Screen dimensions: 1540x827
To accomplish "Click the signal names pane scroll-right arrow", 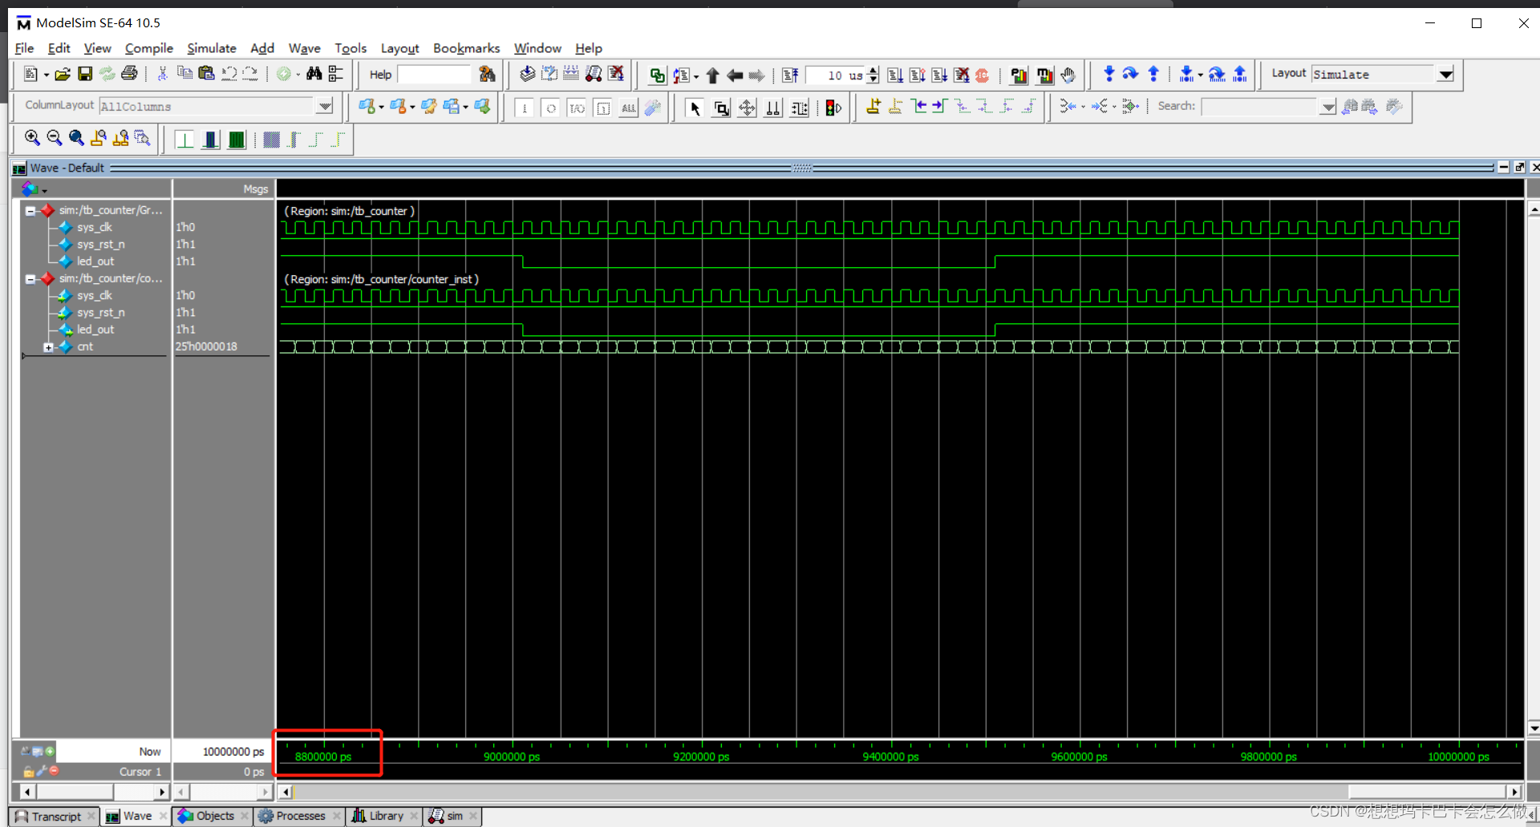I will [162, 793].
